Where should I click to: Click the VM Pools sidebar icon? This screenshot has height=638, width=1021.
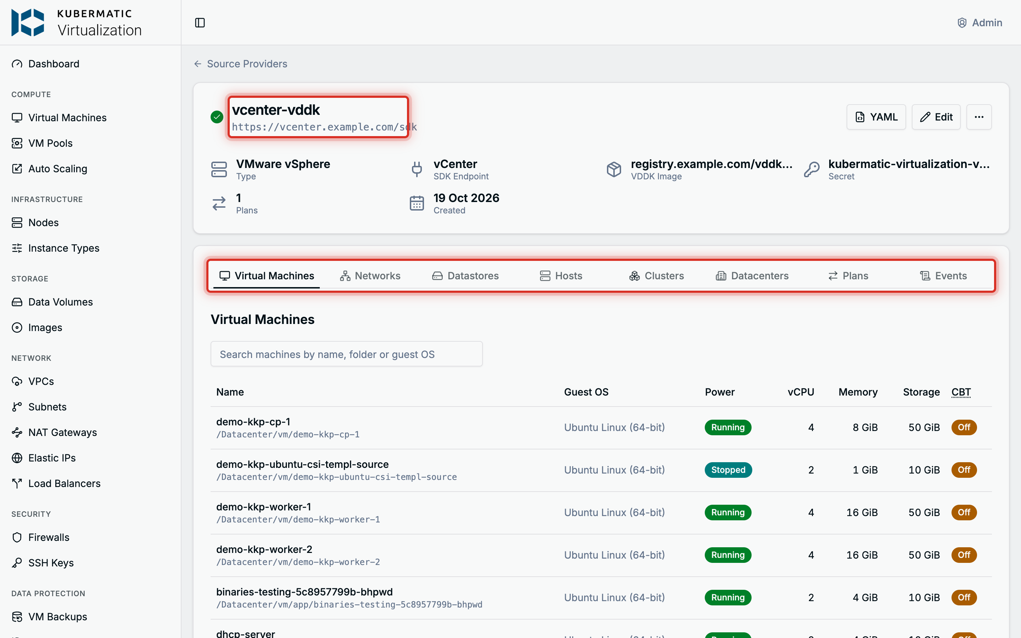(17, 143)
